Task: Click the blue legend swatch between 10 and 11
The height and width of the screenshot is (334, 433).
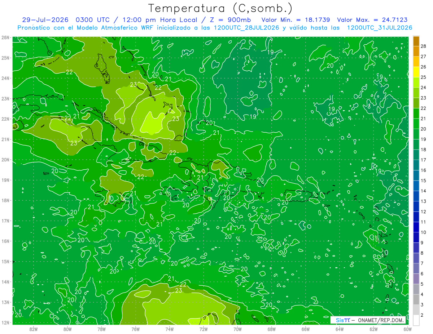Action: (416, 227)
